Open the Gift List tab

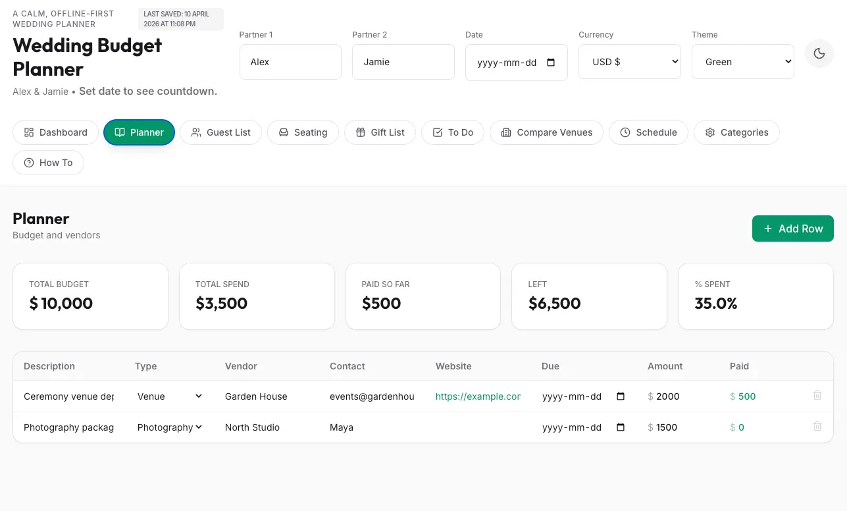[x=380, y=132]
